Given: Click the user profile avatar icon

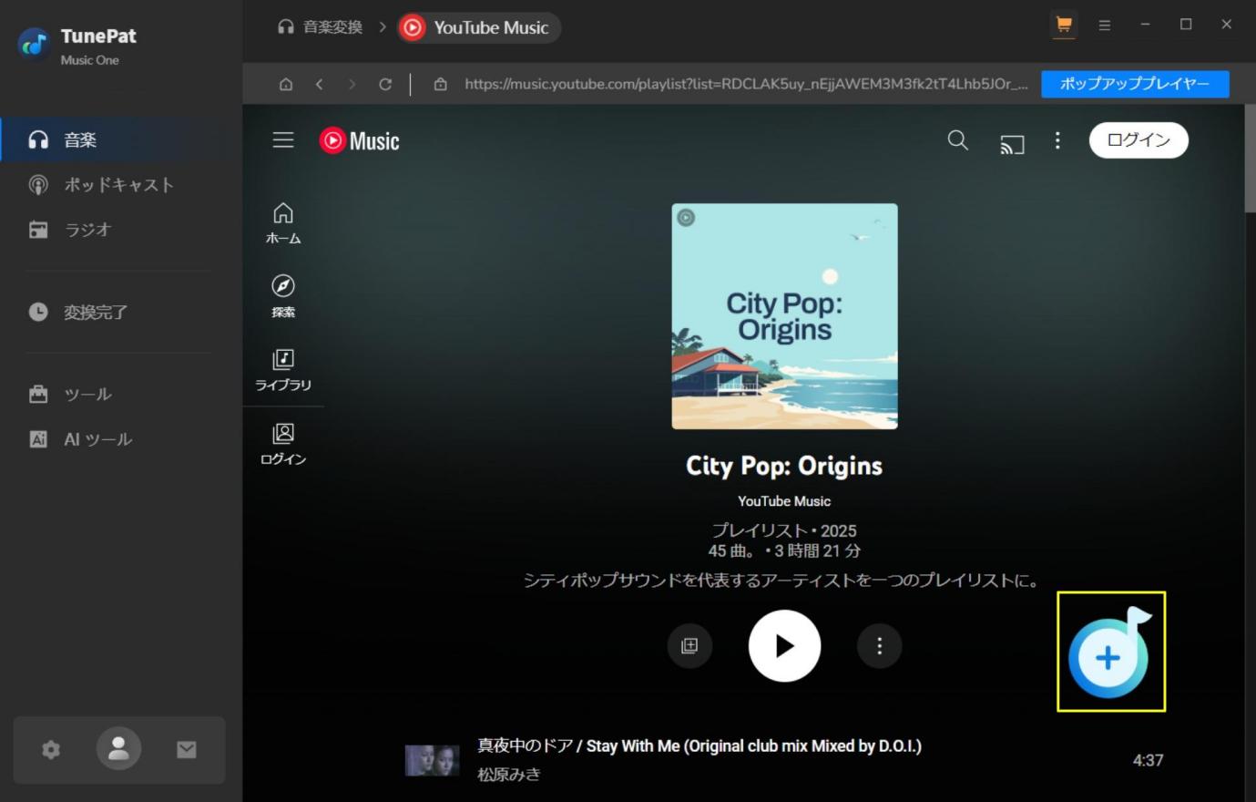Looking at the screenshot, I should click(119, 748).
